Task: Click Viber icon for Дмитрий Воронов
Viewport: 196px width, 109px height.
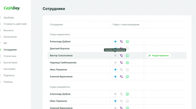Action: tap(121, 48)
